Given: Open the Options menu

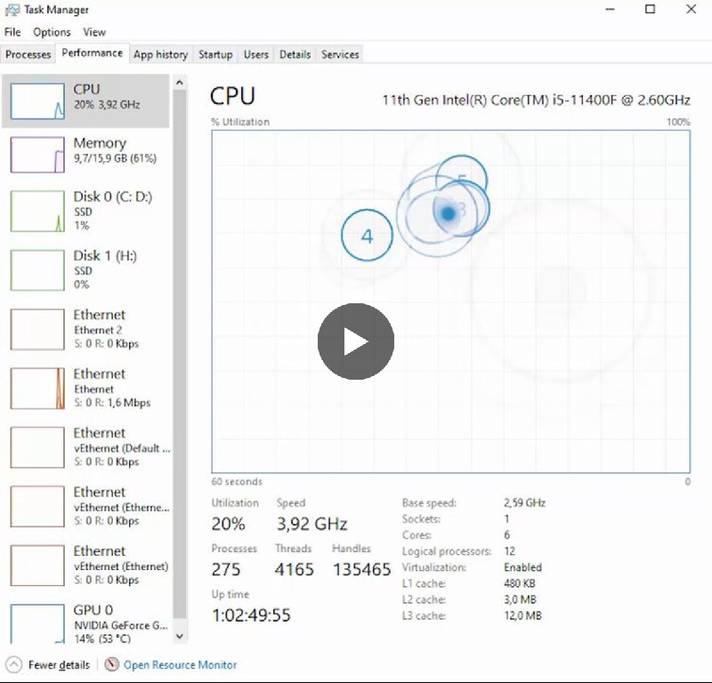Looking at the screenshot, I should pos(52,32).
